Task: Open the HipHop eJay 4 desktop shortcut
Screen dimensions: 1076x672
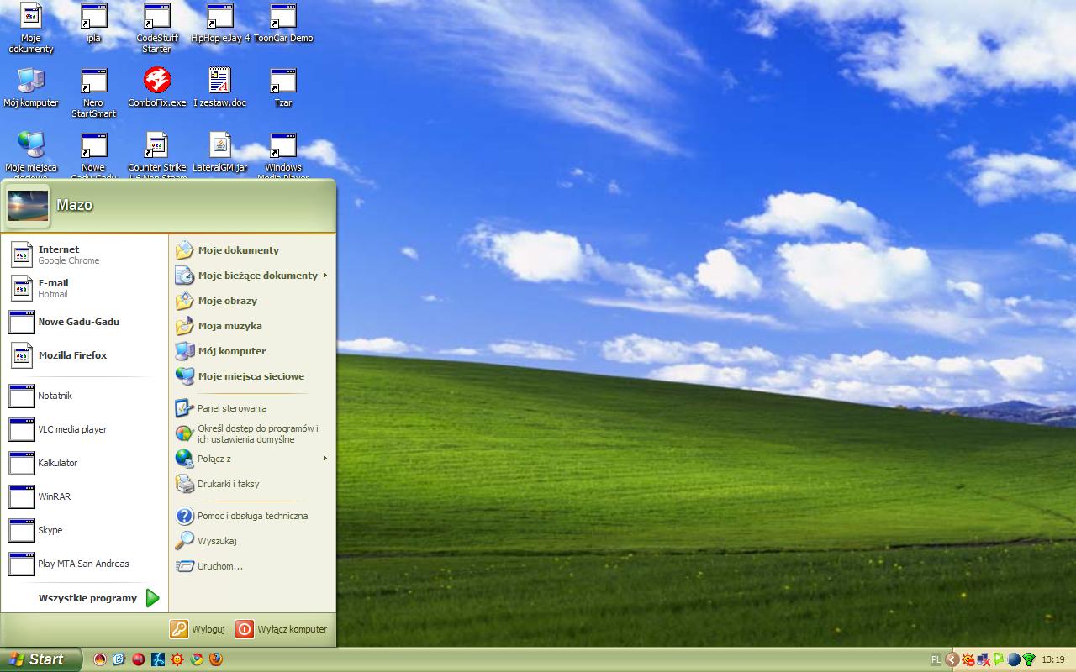Action: [x=220, y=16]
